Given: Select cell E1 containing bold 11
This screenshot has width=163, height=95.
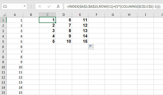Looking at the screenshot, I should (80, 20).
